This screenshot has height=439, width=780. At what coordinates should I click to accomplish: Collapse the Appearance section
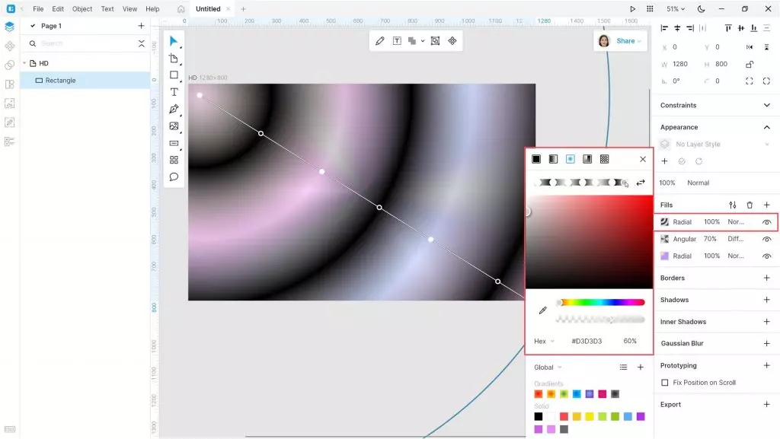[x=766, y=127]
